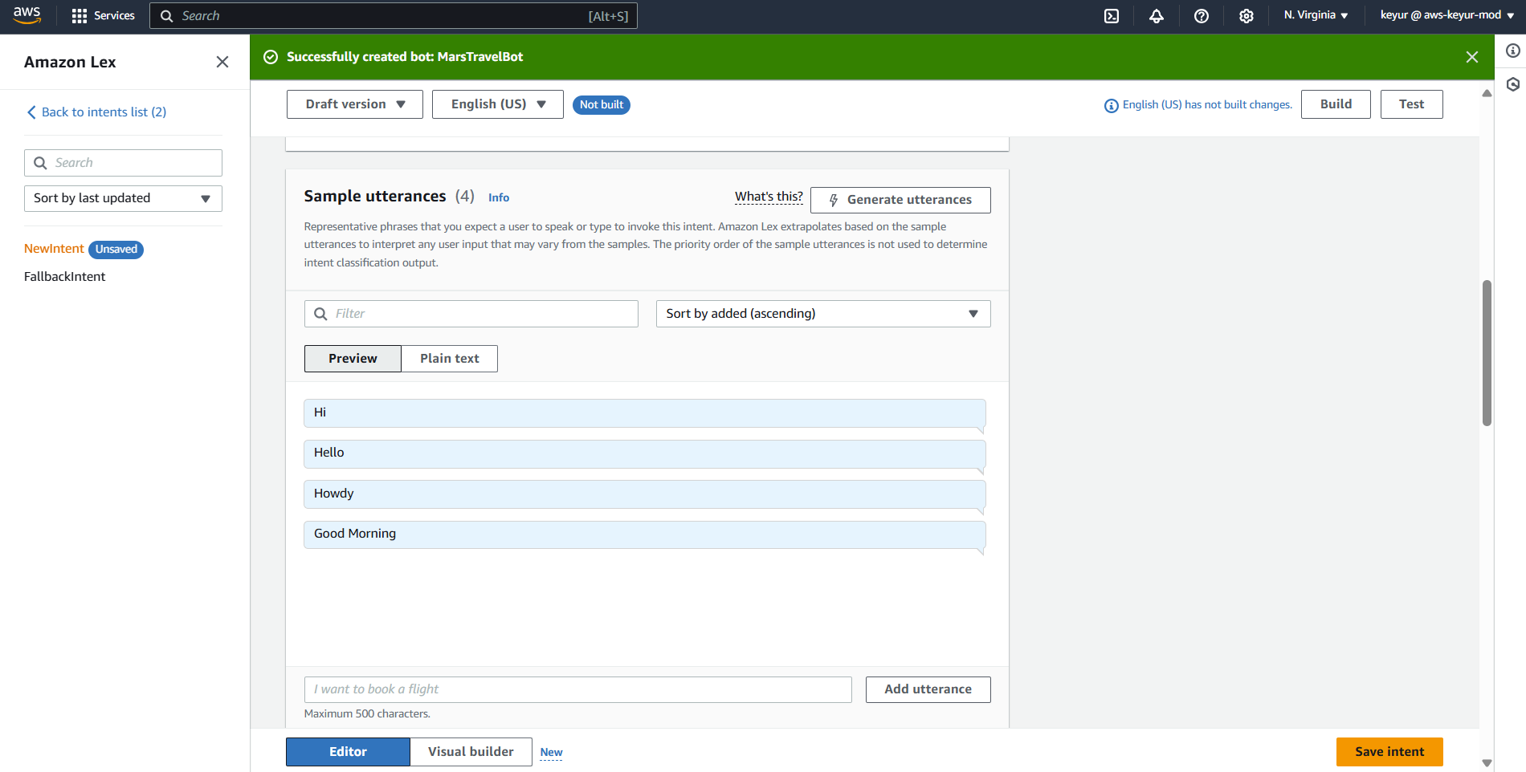Select the Visual builder mode
Image resolution: width=1526 pixels, height=772 pixels.
(471, 752)
